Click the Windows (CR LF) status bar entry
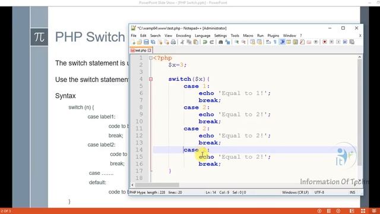This screenshot has width=380, height=214. (295, 192)
